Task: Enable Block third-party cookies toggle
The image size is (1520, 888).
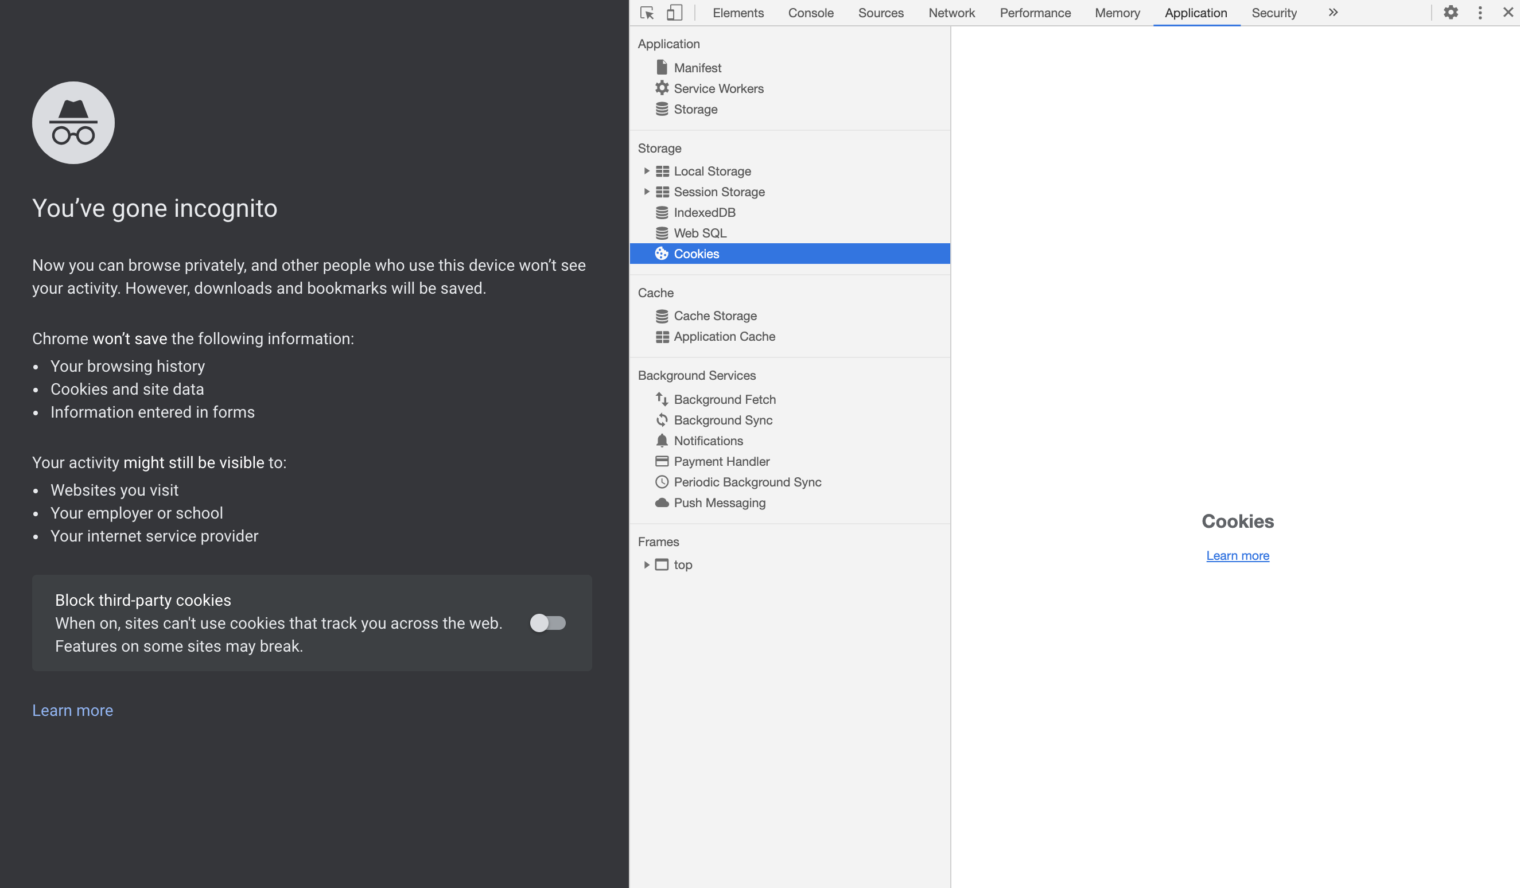Action: (547, 623)
